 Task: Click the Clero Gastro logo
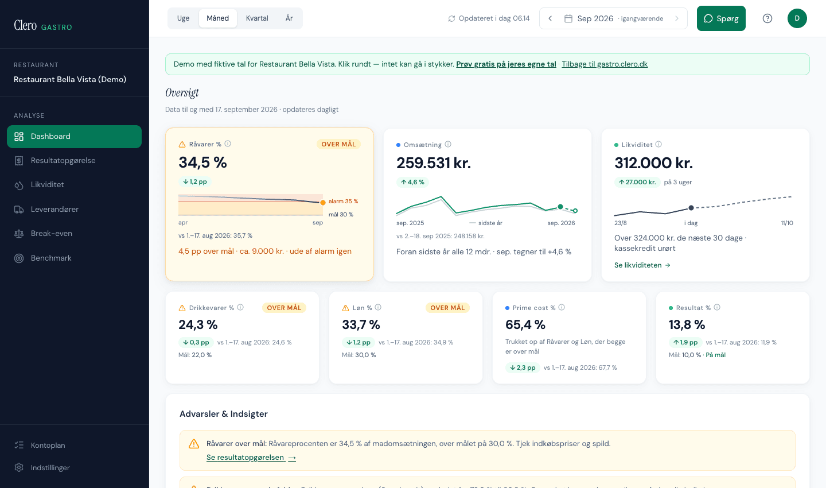pyautogui.click(x=43, y=26)
